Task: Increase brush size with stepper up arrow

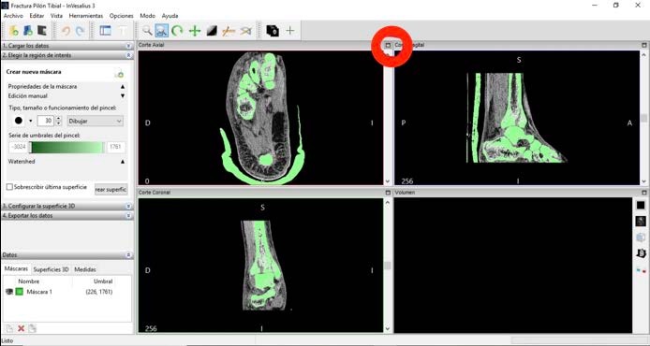Action: tap(58, 119)
